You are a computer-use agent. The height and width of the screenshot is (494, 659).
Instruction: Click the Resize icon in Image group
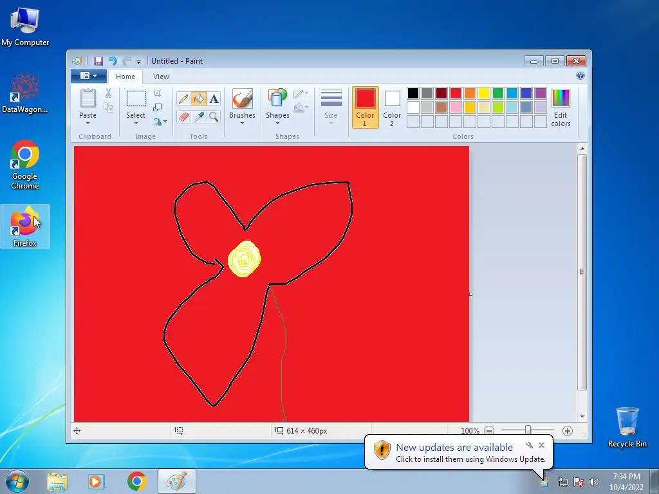click(x=157, y=107)
